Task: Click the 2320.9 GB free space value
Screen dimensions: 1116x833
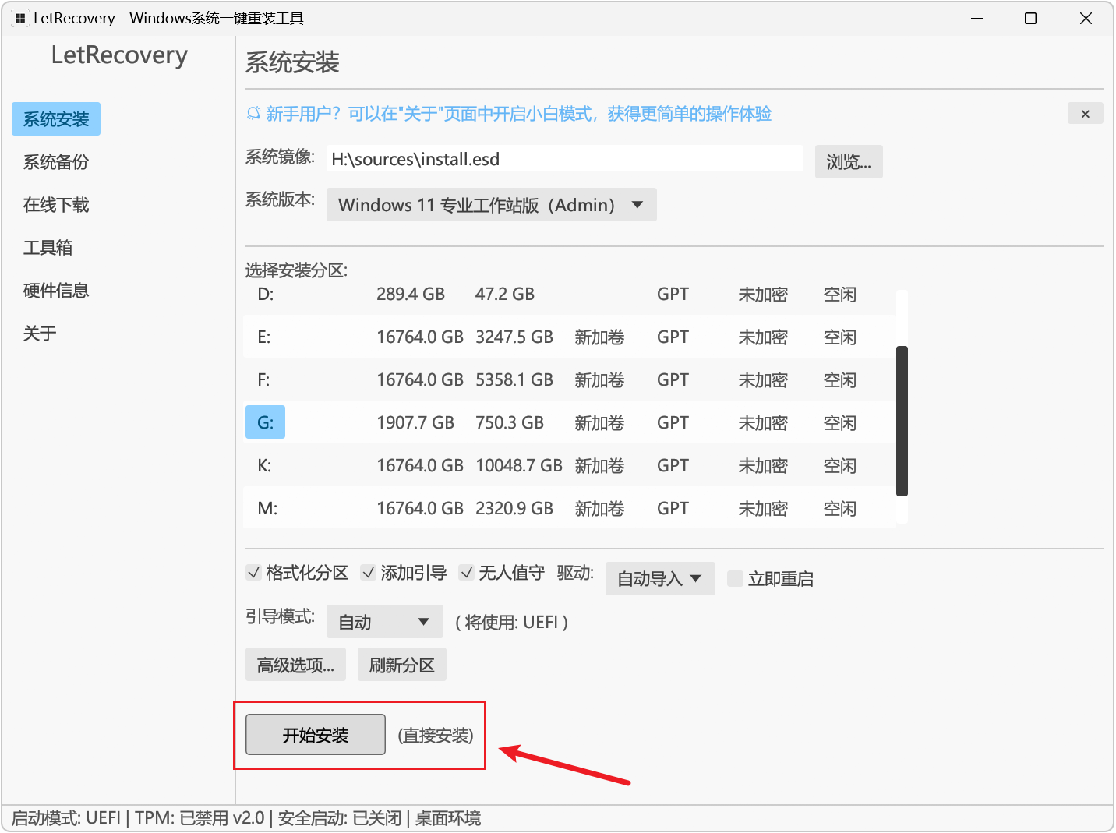Action: 514,508
